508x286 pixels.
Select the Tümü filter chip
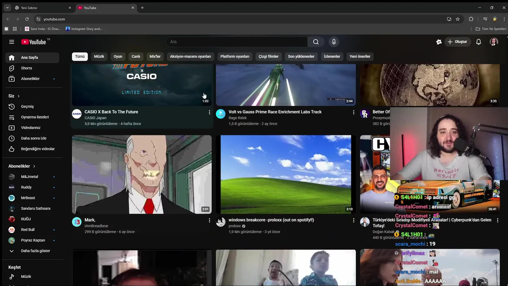coord(80,56)
